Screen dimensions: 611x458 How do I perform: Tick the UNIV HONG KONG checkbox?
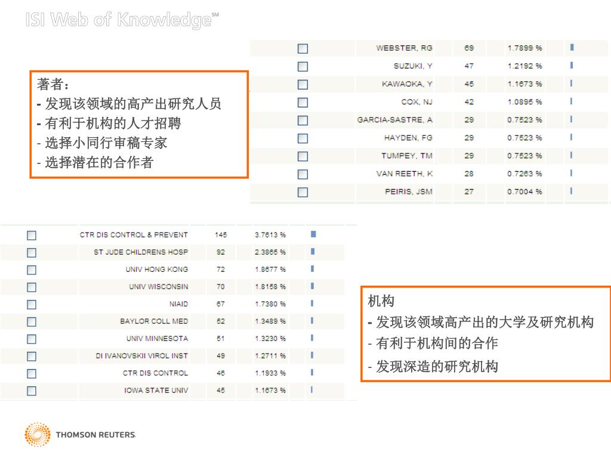point(32,270)
